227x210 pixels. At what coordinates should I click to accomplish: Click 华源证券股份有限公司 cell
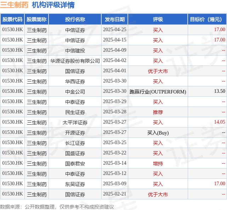pyautogui.click(x=75, y=61)
